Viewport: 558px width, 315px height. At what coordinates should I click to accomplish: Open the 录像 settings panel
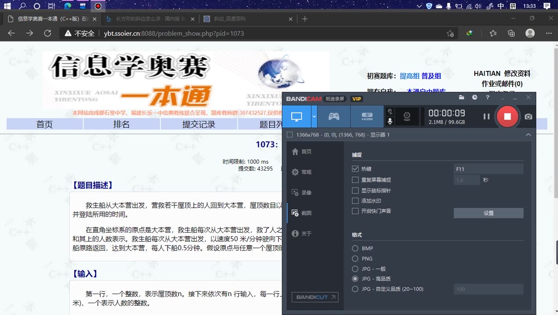tap(306, 192)
